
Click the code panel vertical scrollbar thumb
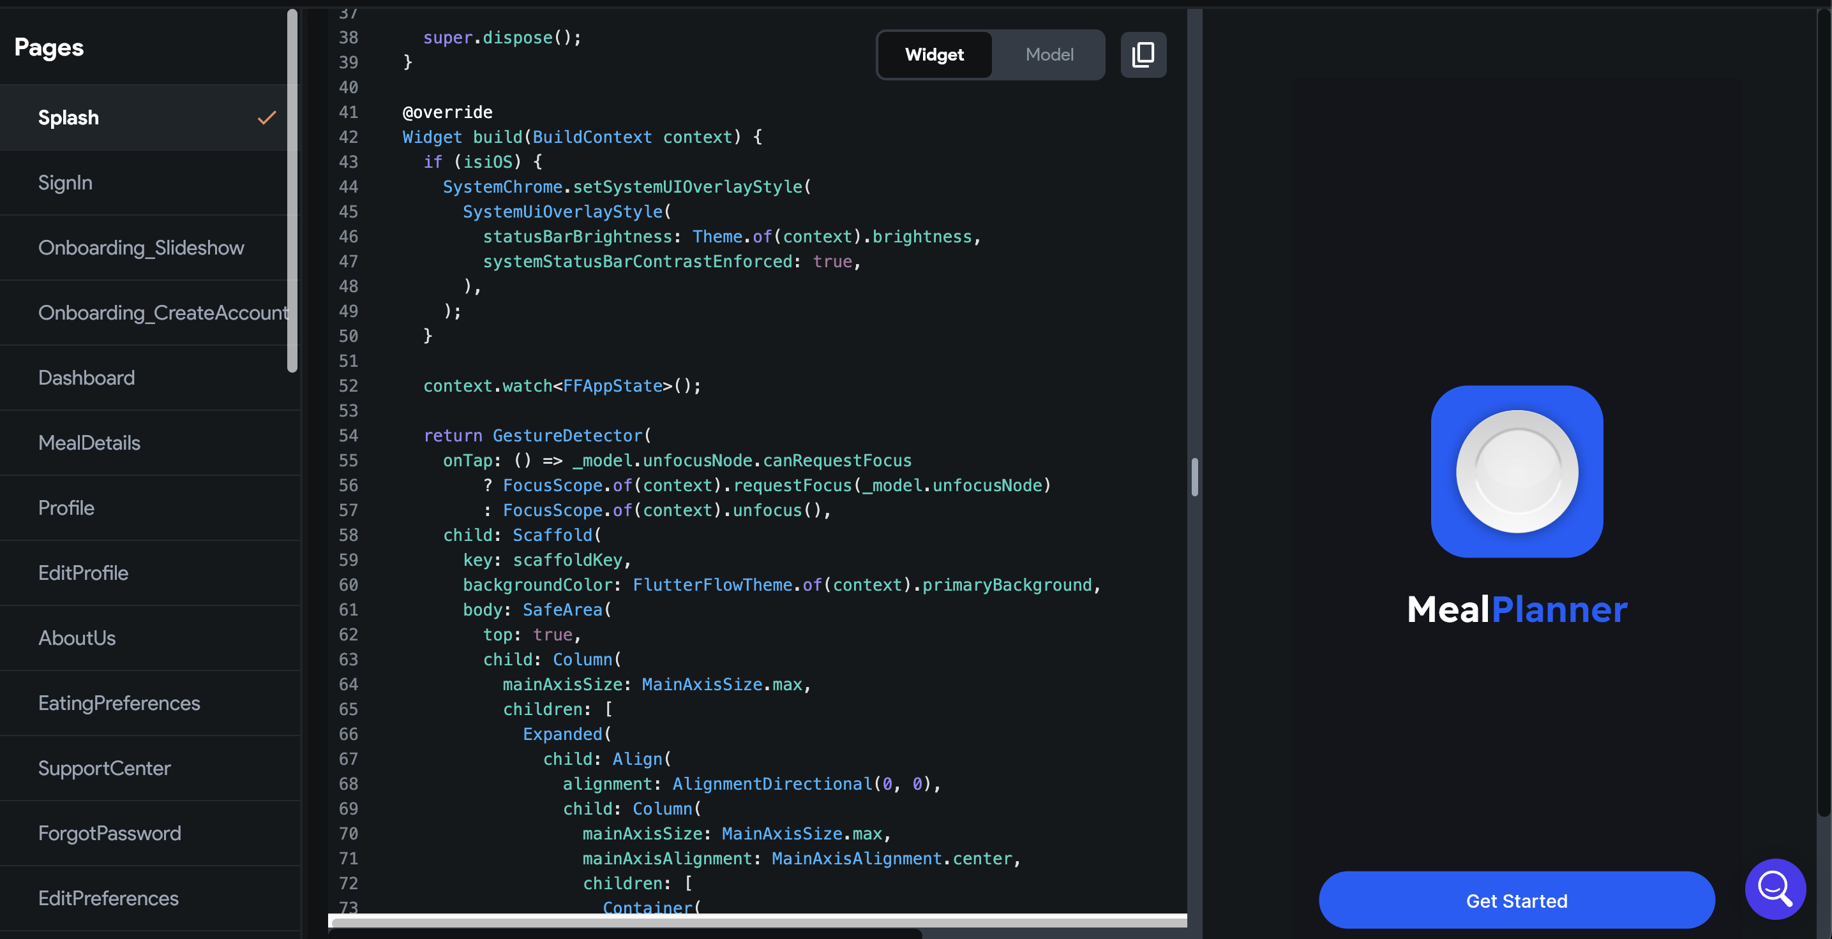click(x=1194, y=477)
